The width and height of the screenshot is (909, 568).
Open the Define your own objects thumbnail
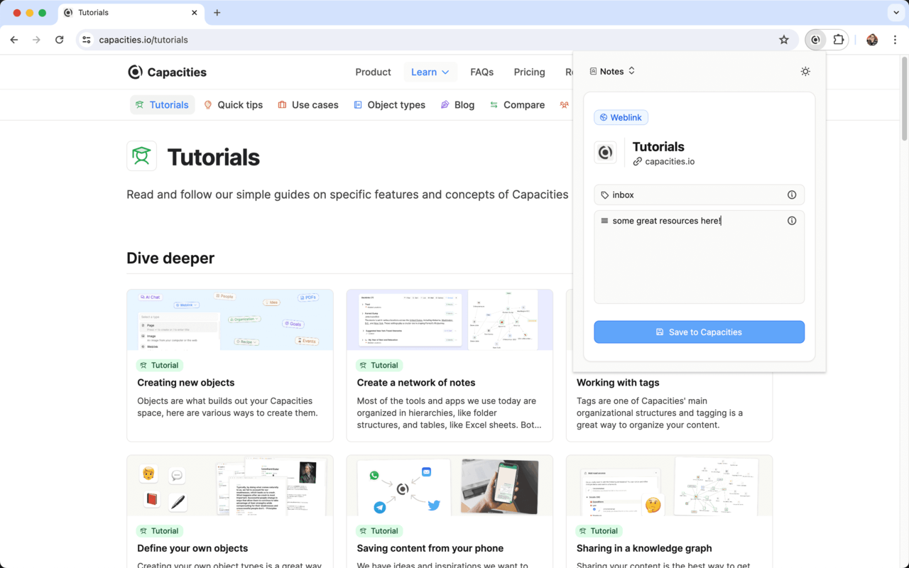230,486
